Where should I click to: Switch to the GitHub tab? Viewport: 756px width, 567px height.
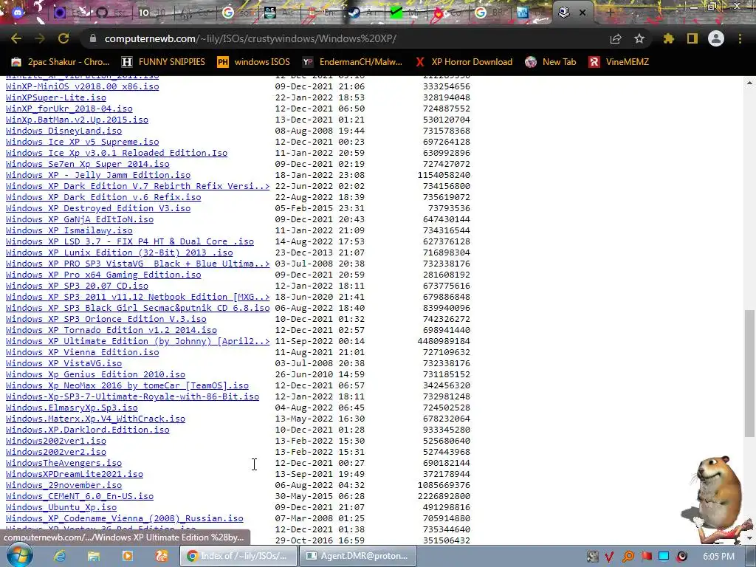click(102, 13)
